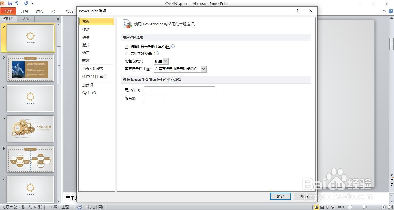Click the 缩写 input field

153,99
